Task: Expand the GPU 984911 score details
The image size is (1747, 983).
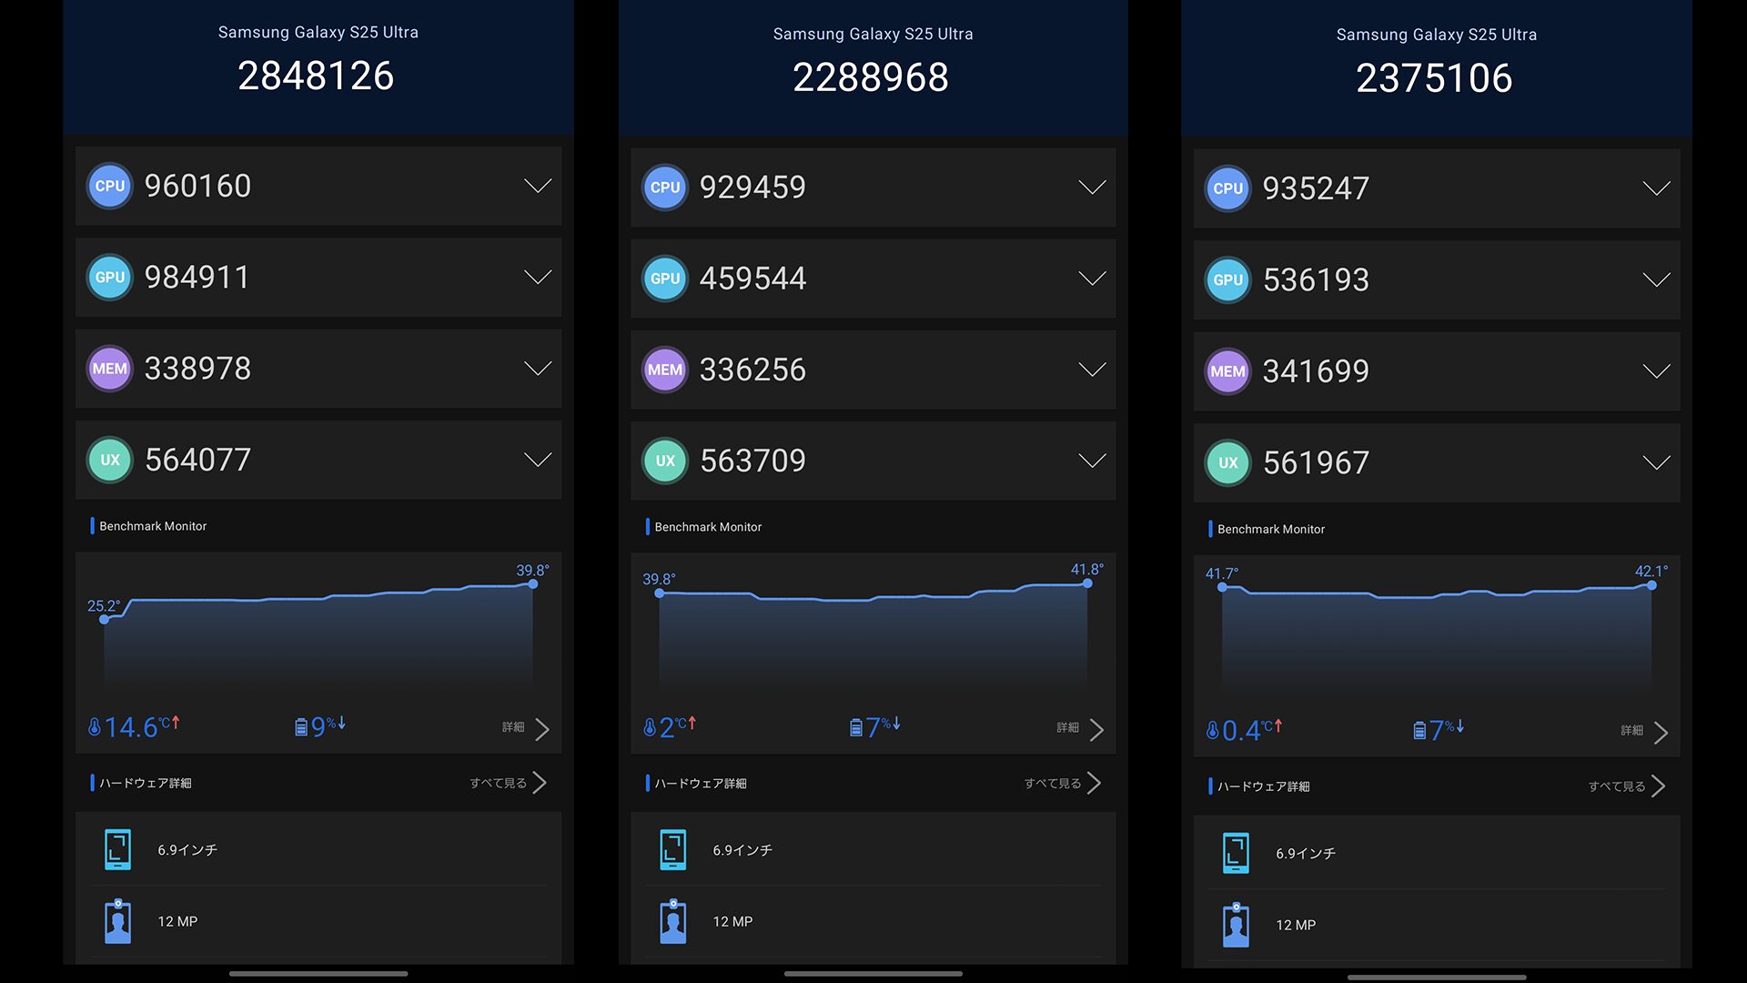Action: coord(538,277)
